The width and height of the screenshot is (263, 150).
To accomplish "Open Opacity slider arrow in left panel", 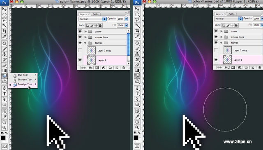I will pos(126,19).
